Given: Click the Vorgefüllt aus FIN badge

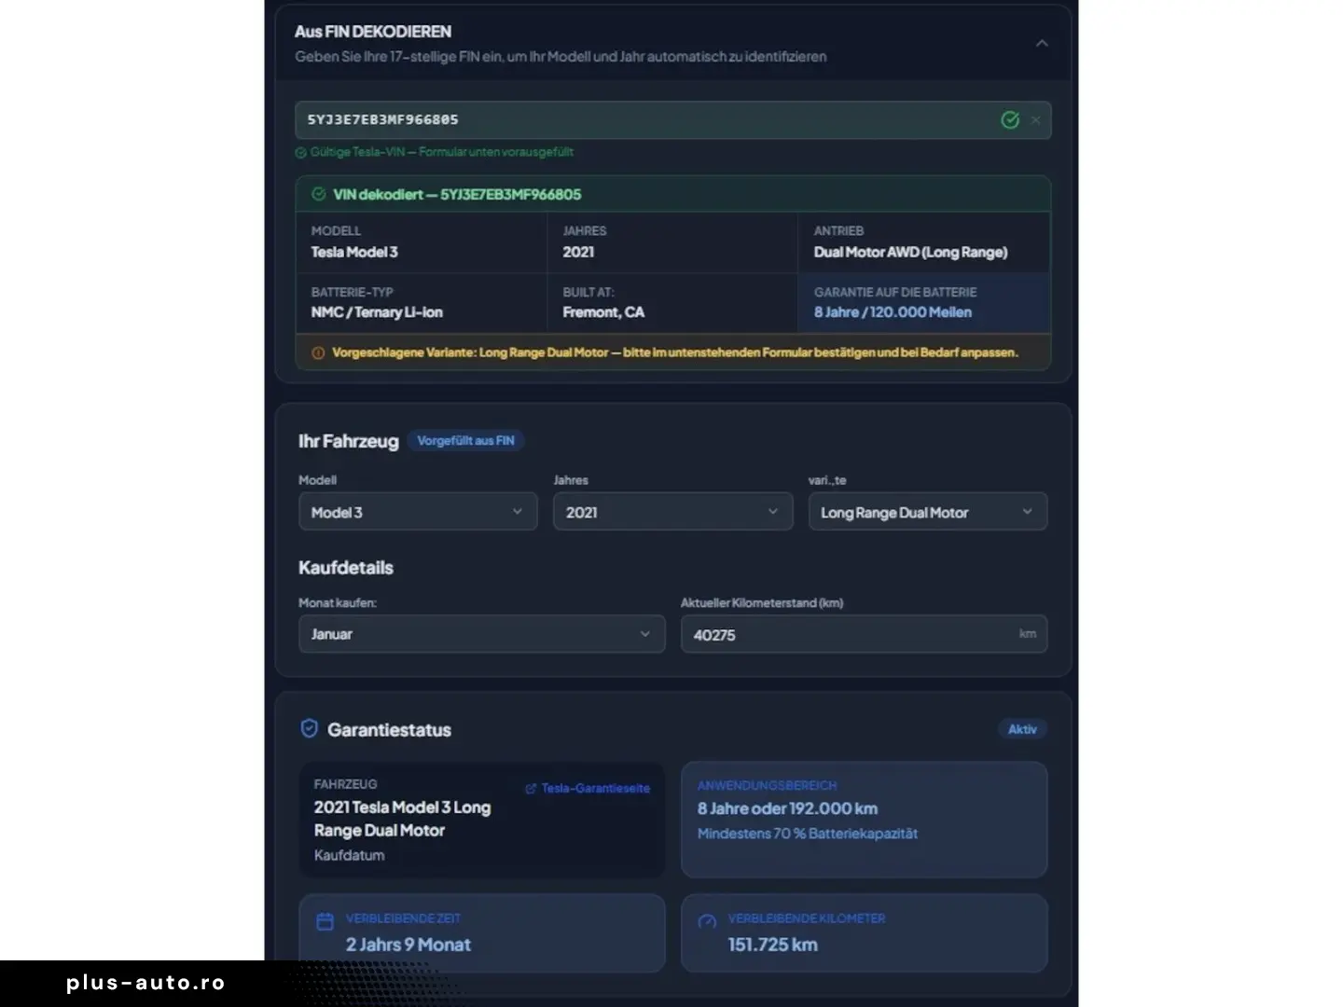Looking at the screenshot, I should 465,441.
